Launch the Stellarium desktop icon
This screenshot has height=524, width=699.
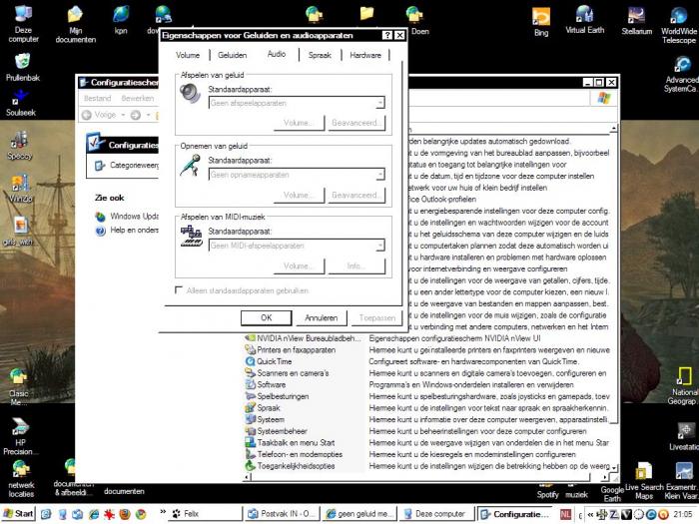point(637,21)
